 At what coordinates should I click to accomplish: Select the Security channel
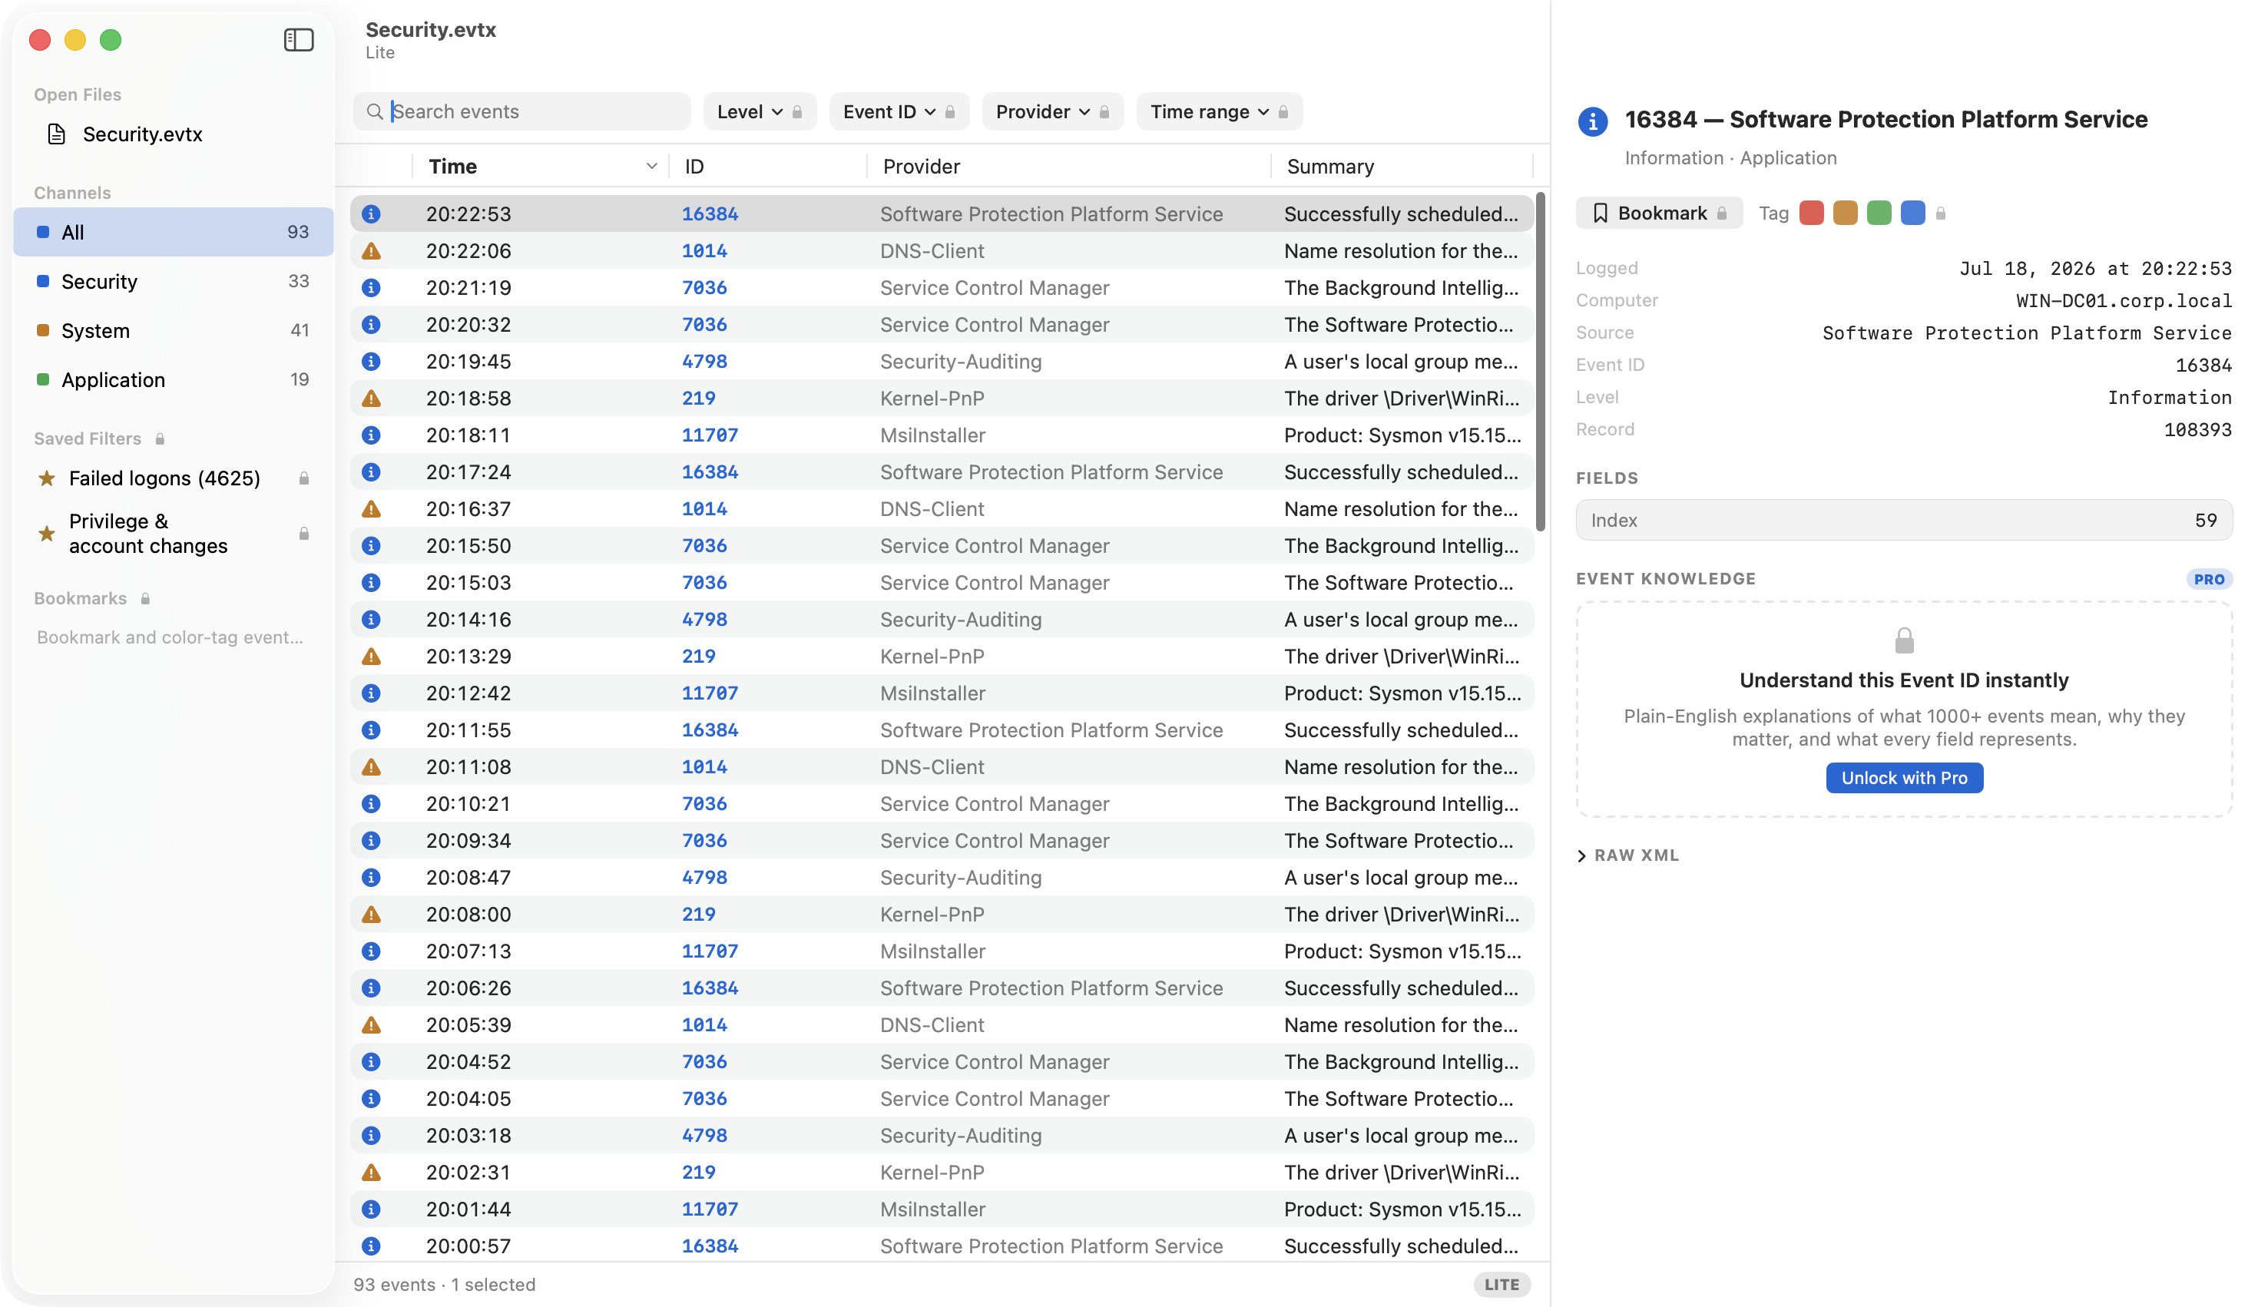173,282
